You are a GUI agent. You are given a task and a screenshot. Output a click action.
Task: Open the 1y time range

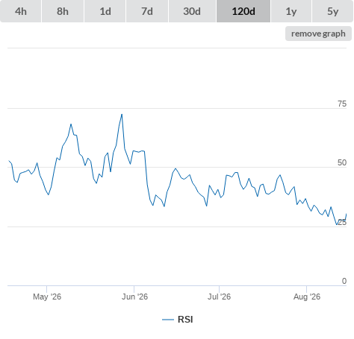click(291, 11)
